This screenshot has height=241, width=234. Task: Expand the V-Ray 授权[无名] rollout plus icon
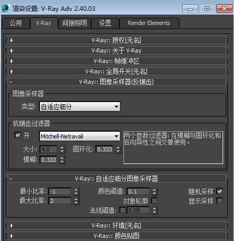point(11,40)
